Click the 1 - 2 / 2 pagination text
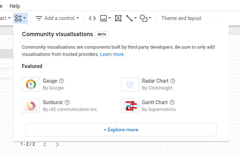The image size is (240, 156). (x=28, y=144)
